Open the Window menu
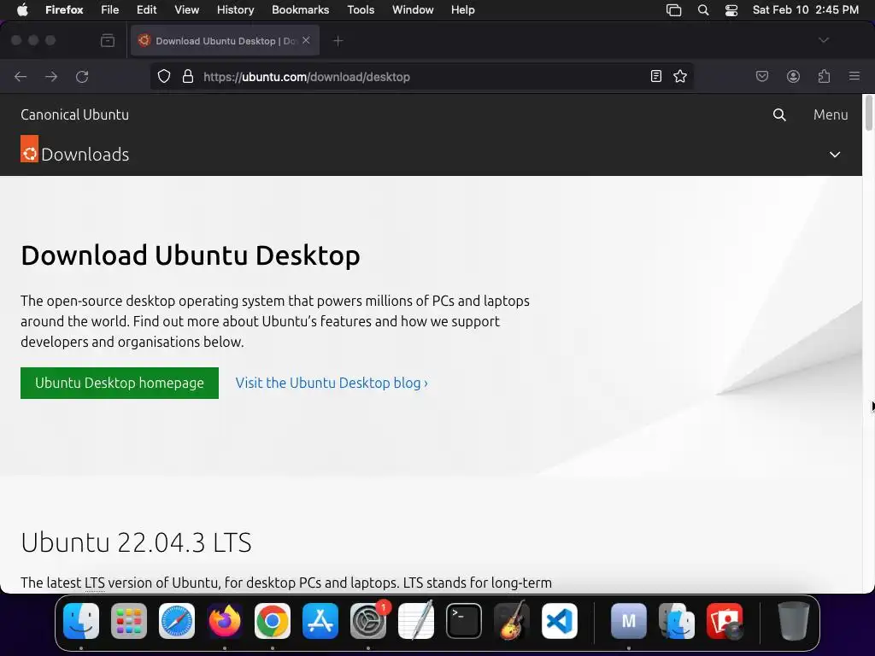Screen dimensions: 875x656 pos(413,9)
